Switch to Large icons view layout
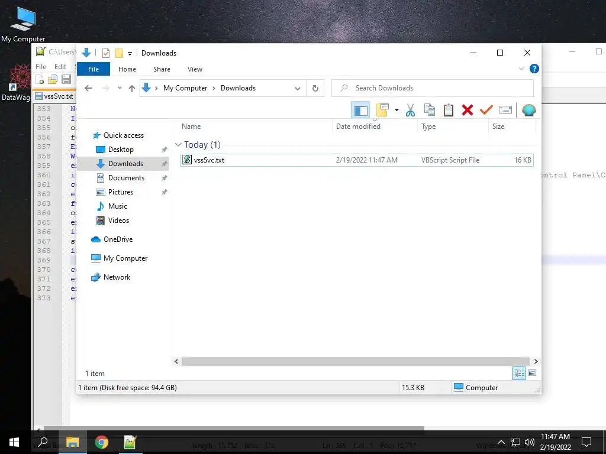 click(x=532, y=373)
